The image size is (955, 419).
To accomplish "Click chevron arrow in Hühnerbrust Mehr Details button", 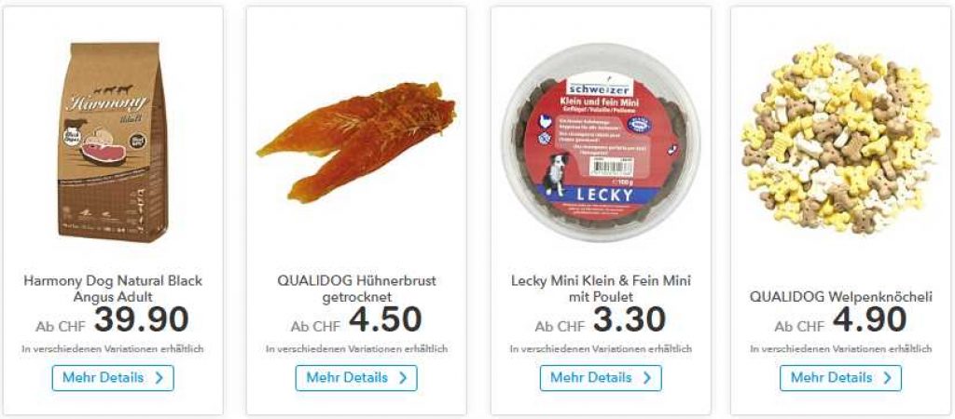I will pos(403,378).
